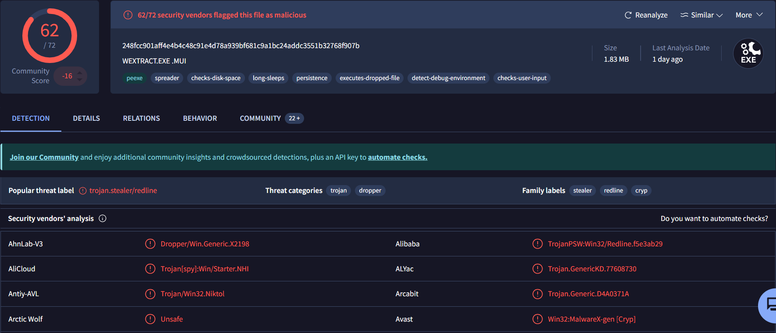Click the alert icon in AhnLab-V3 row
The height and width of the screenshot is (333, 776).
click(150, 244)
